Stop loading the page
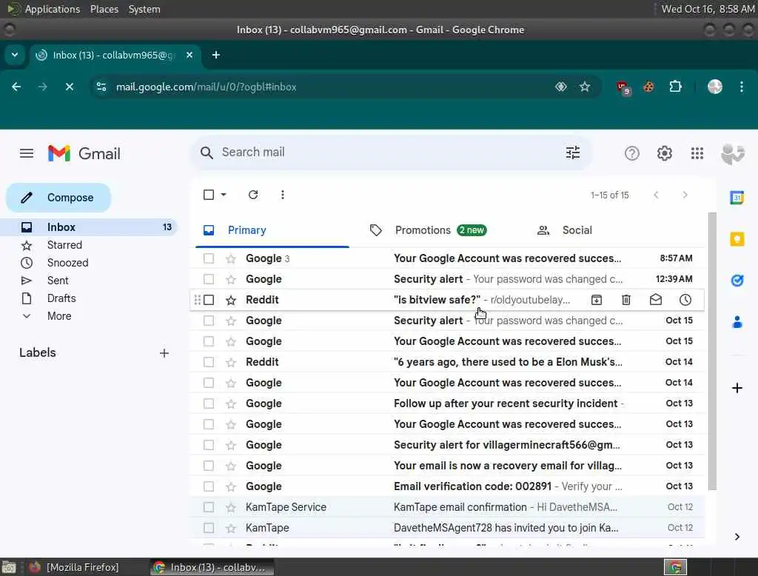The width and height of the screenshot is (758, 576). 69,87
